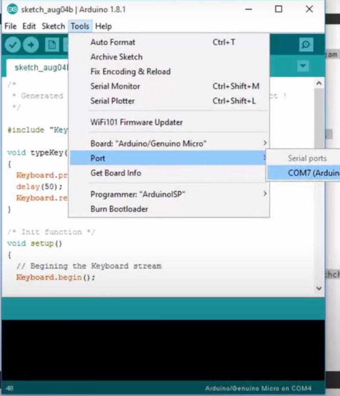Click the editor vertical scrollbar thumb
Image resolution: width=340 pixels, height=396 pixels.
(x=319, y=119)
